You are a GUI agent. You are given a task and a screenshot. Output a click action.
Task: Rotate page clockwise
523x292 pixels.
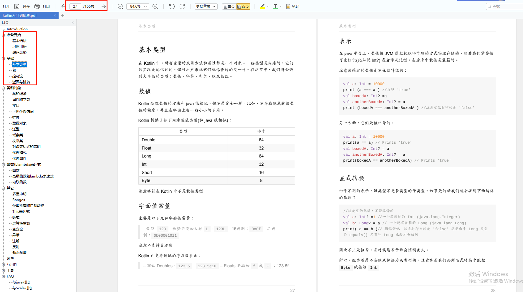click(x=182, y=6)
